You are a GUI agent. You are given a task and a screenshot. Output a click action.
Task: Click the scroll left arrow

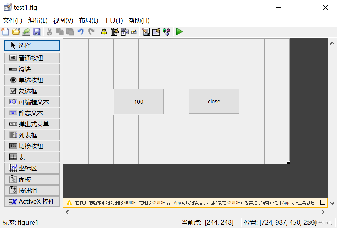(x=67, y=212)
